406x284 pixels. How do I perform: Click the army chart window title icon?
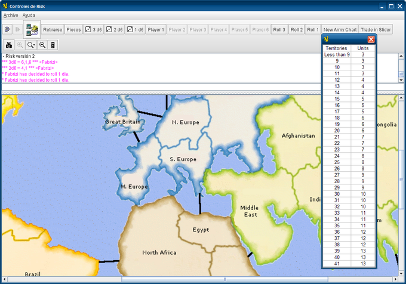326,39
